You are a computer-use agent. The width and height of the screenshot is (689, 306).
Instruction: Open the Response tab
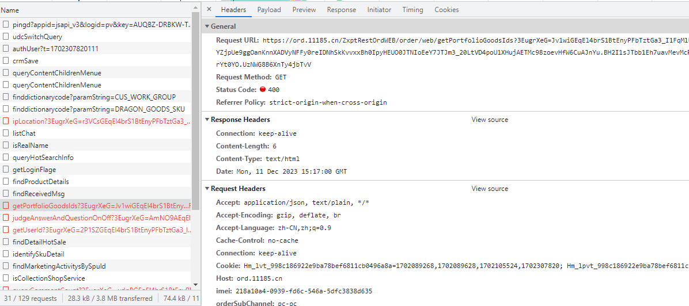coord(341,10)
